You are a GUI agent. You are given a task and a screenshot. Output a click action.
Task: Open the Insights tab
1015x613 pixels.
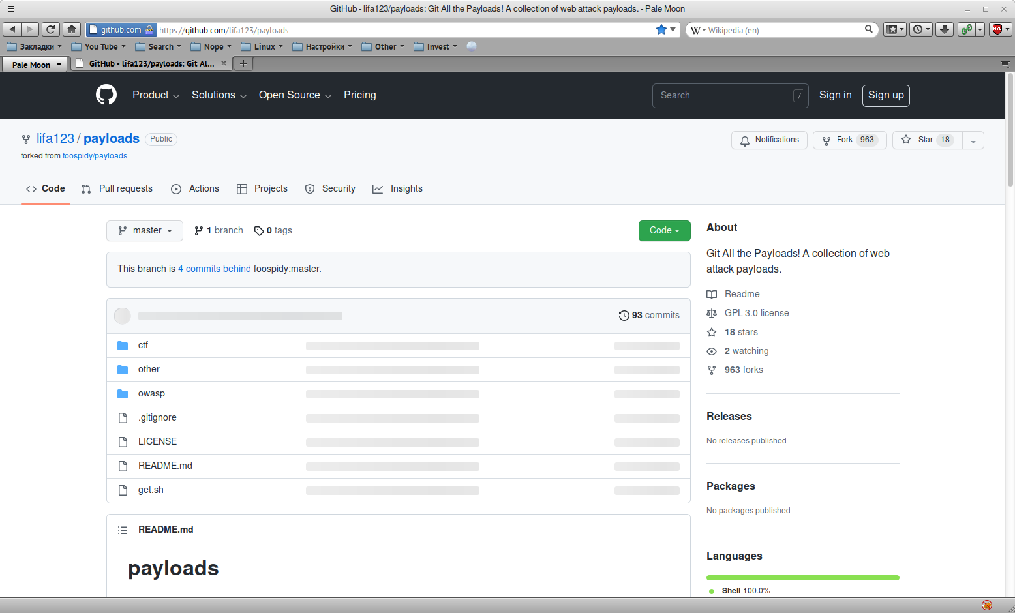[397, 189]
